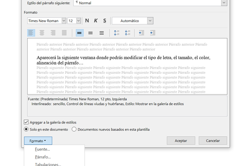Image resolution: width=241 pixels, height=166 pixels.
Task: Toggle bold with the N button
Action: (87, 20)
